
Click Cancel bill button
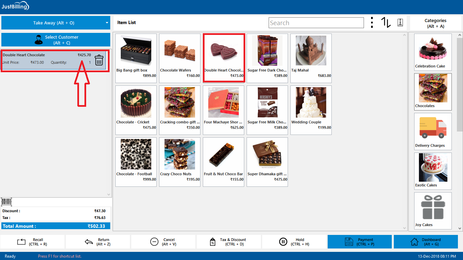point(163,242)
